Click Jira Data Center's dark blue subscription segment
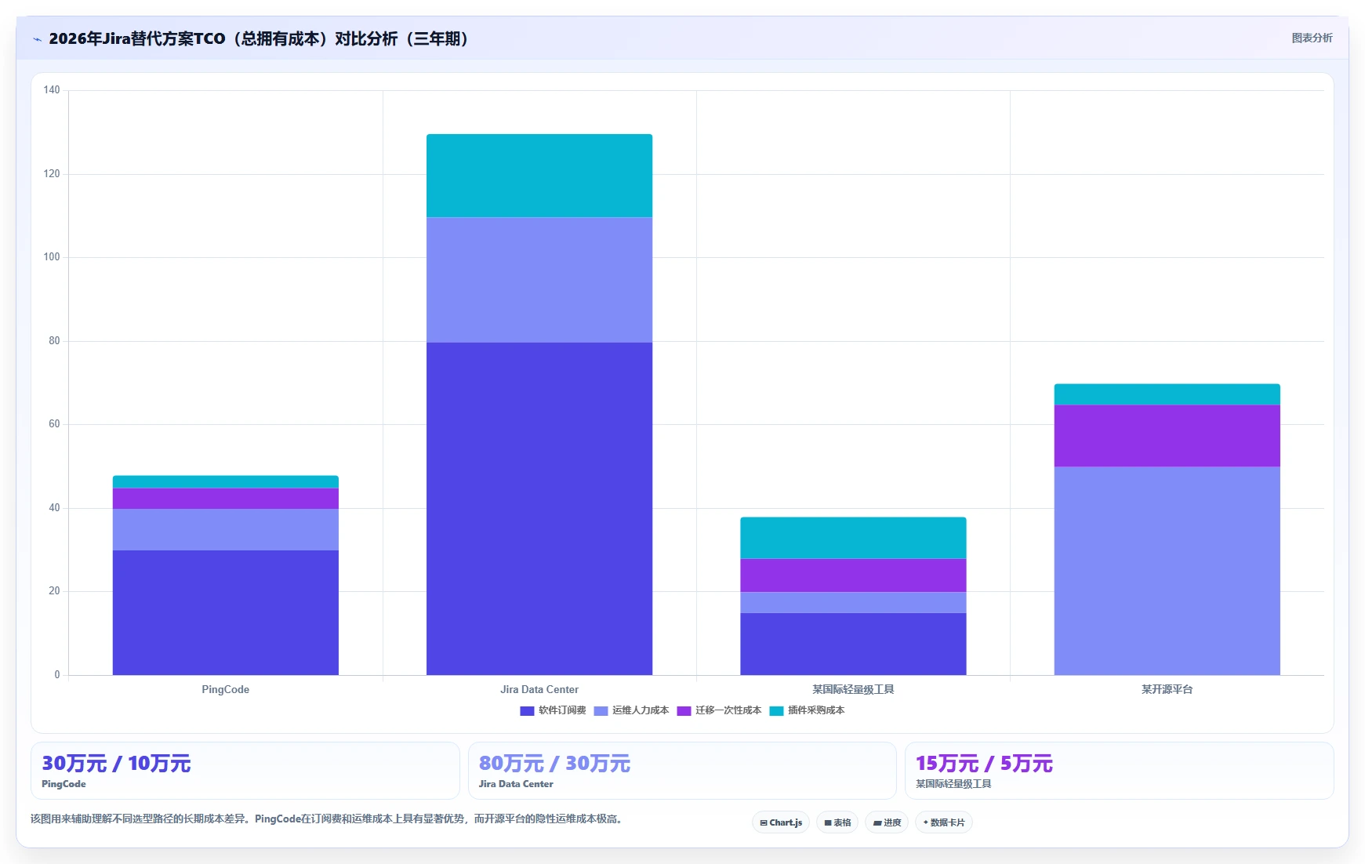 tap(539, 508)
